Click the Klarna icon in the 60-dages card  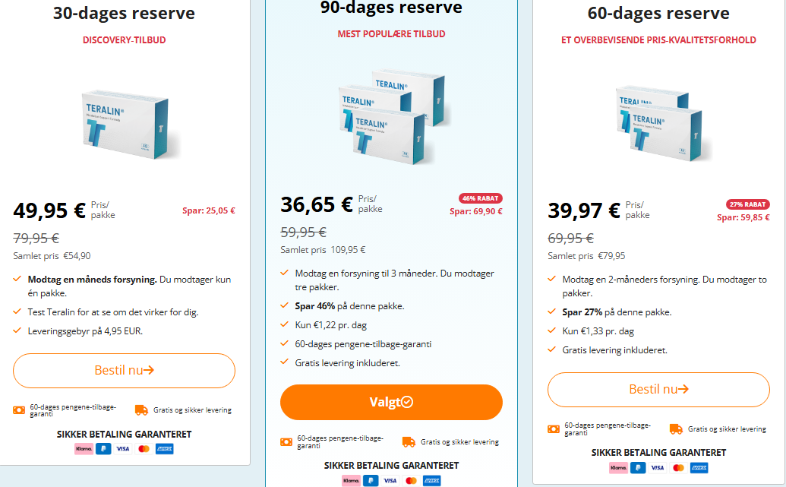pyautogui.click(x=618, y=467)
